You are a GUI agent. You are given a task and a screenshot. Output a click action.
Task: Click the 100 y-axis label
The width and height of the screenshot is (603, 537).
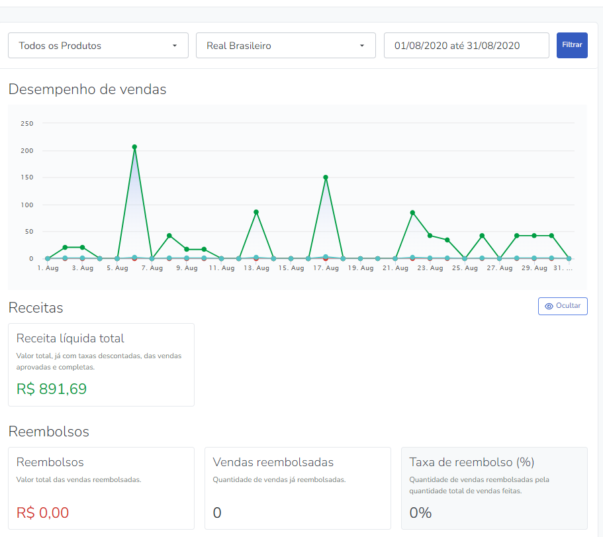coord(27,205)
